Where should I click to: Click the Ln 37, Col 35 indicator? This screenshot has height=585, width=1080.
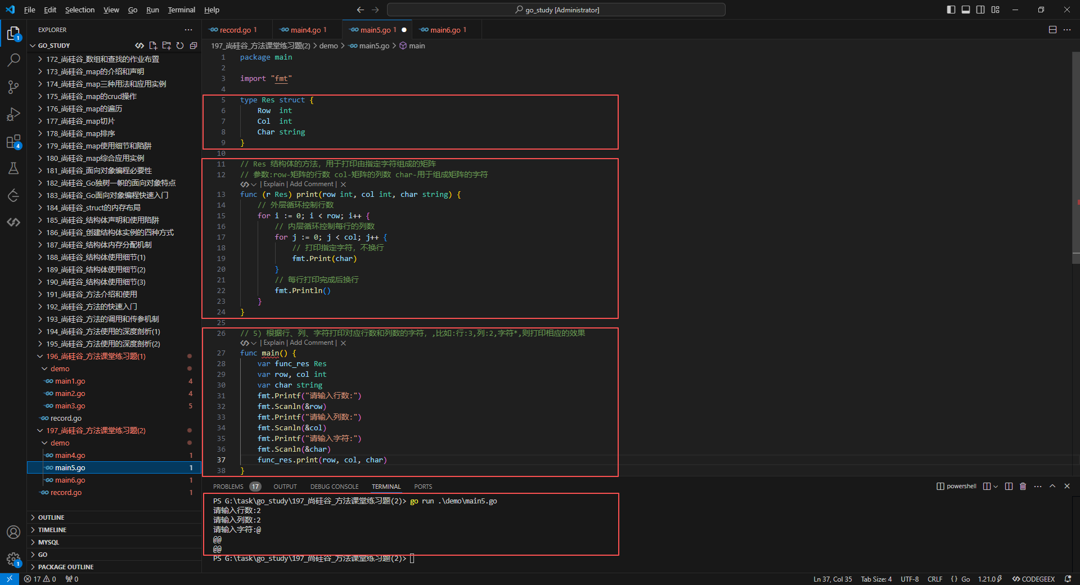[832, 579]
